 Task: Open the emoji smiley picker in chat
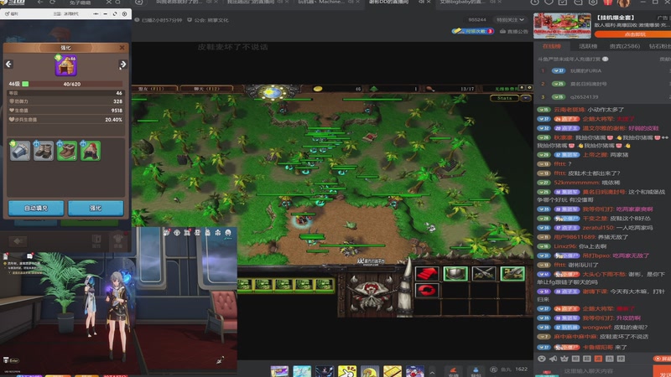542,359
